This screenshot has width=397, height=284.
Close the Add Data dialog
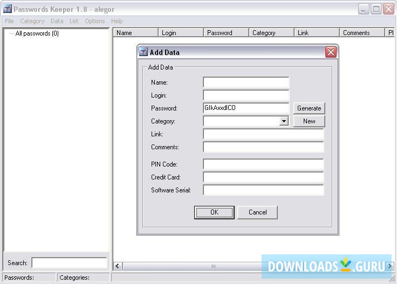click(x=331, y=52)
